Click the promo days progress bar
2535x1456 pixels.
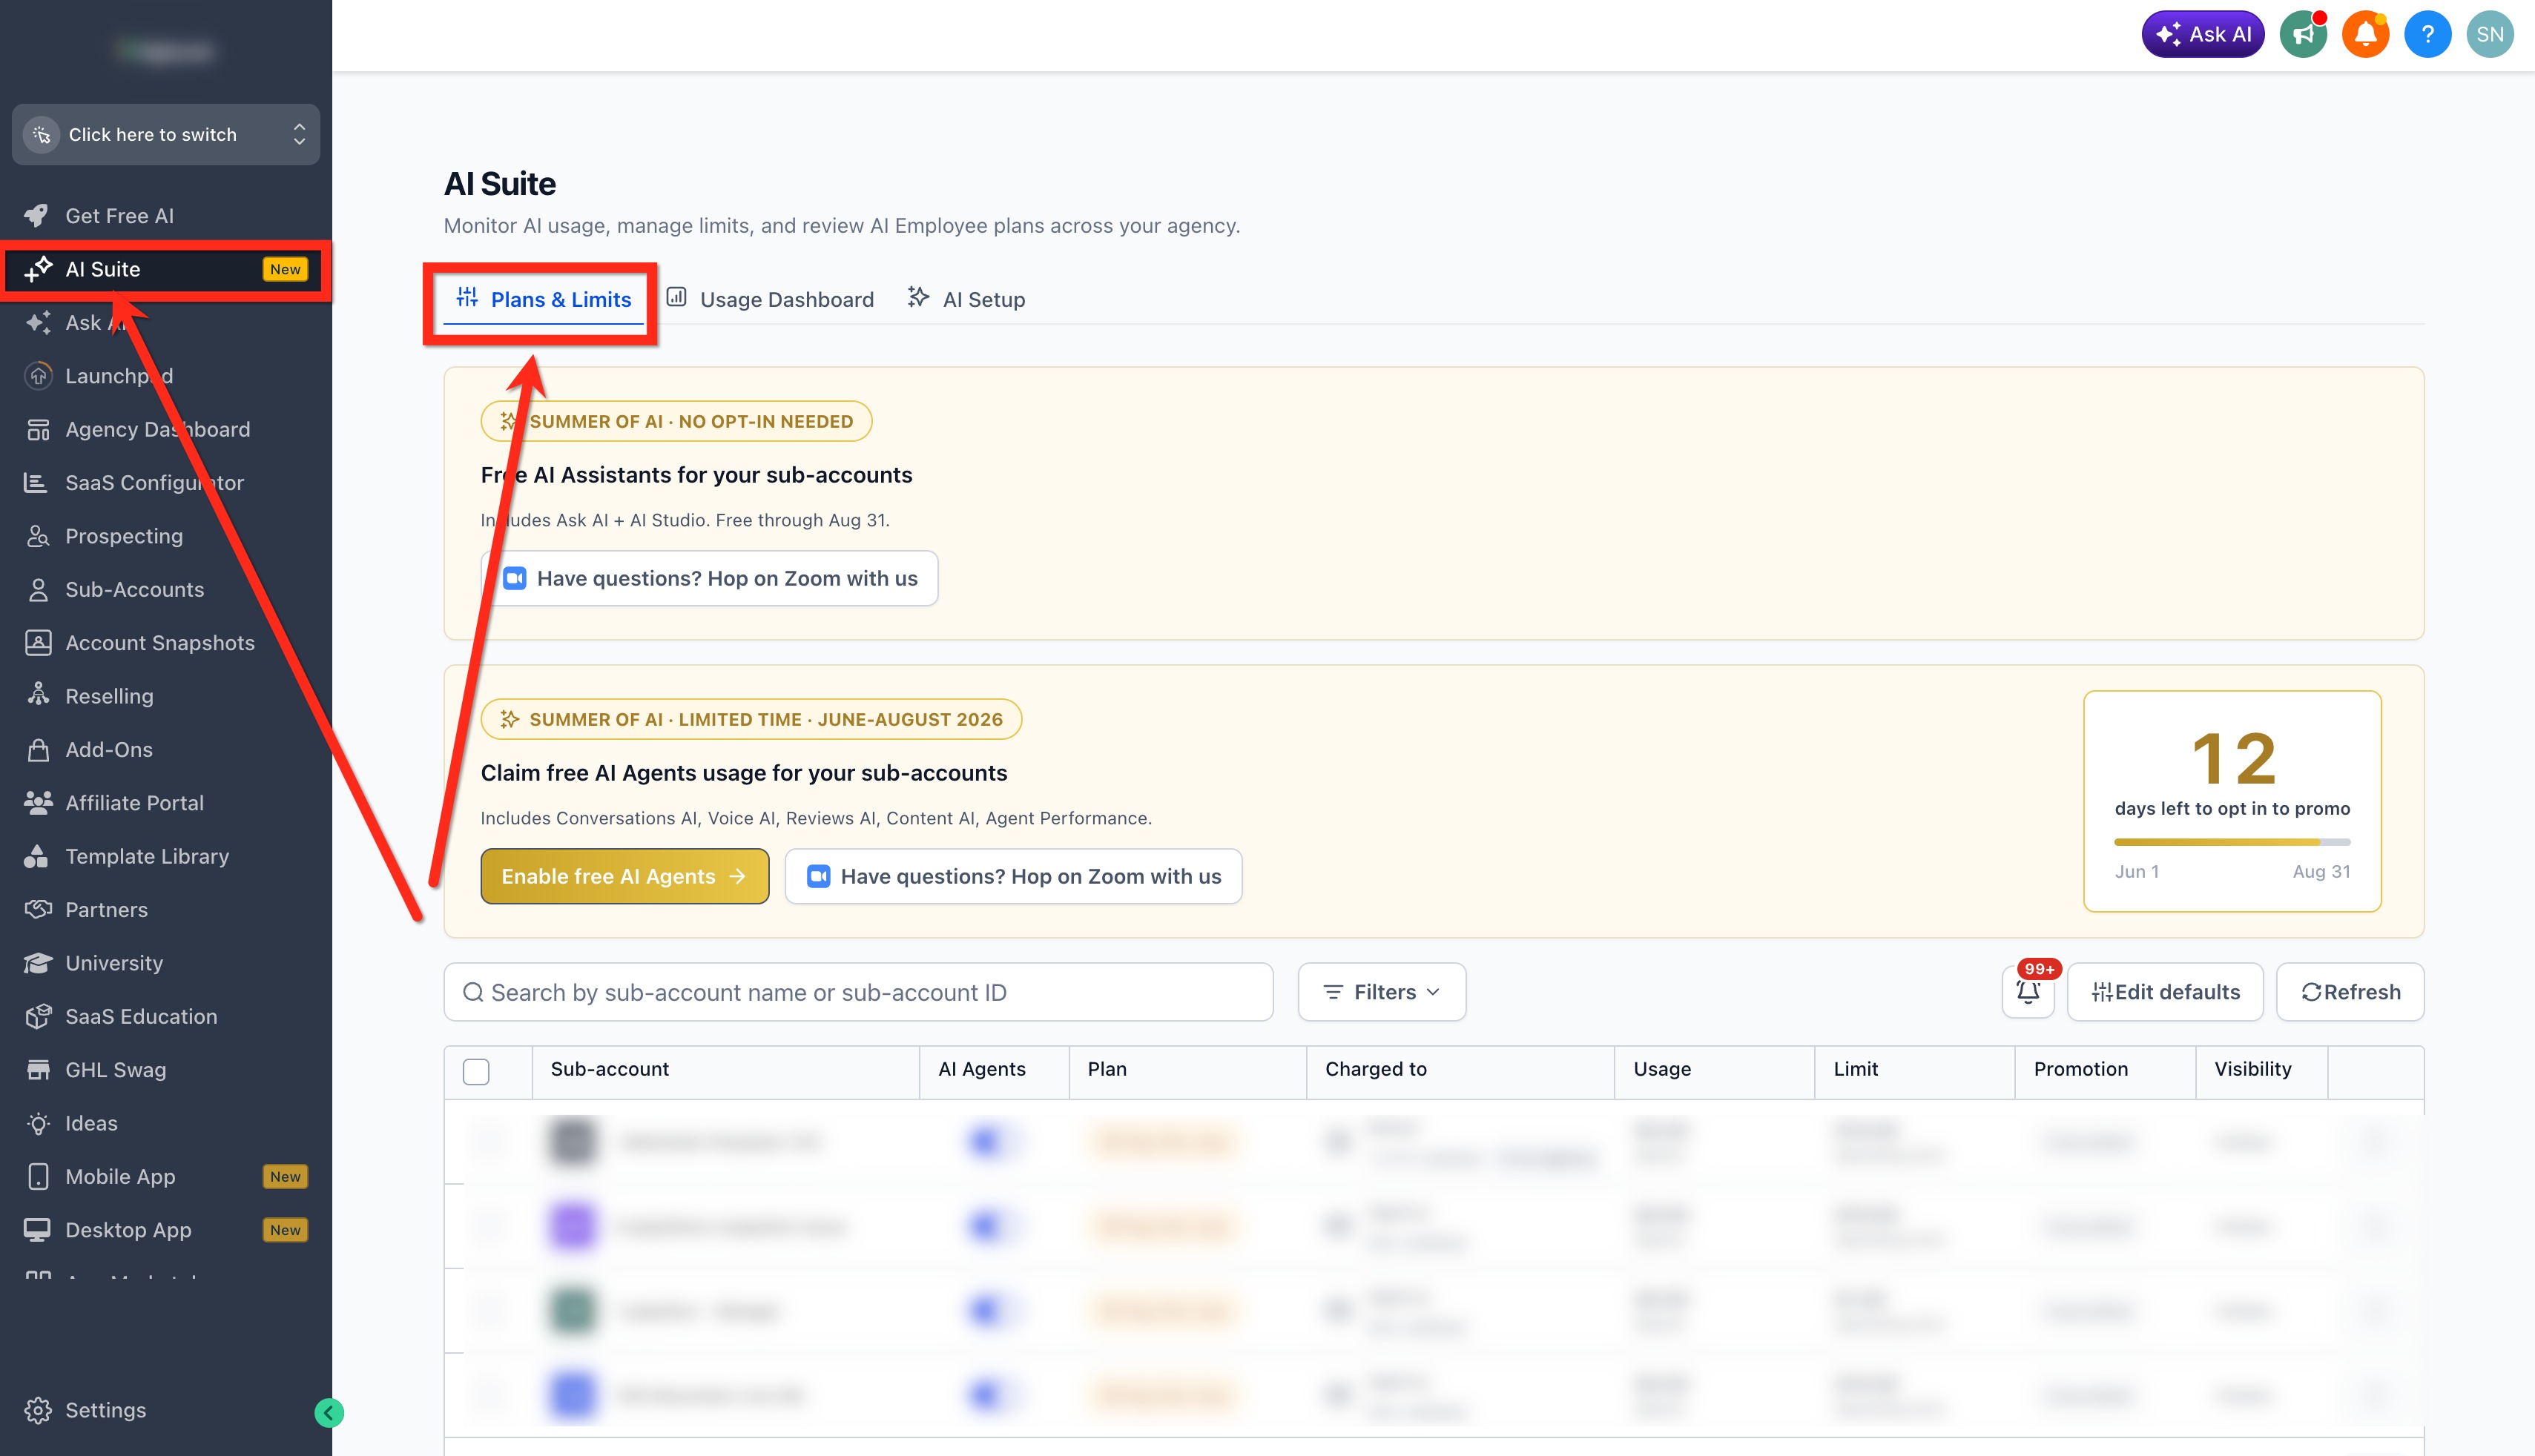pyautogui.click(x=2232, y=842)
